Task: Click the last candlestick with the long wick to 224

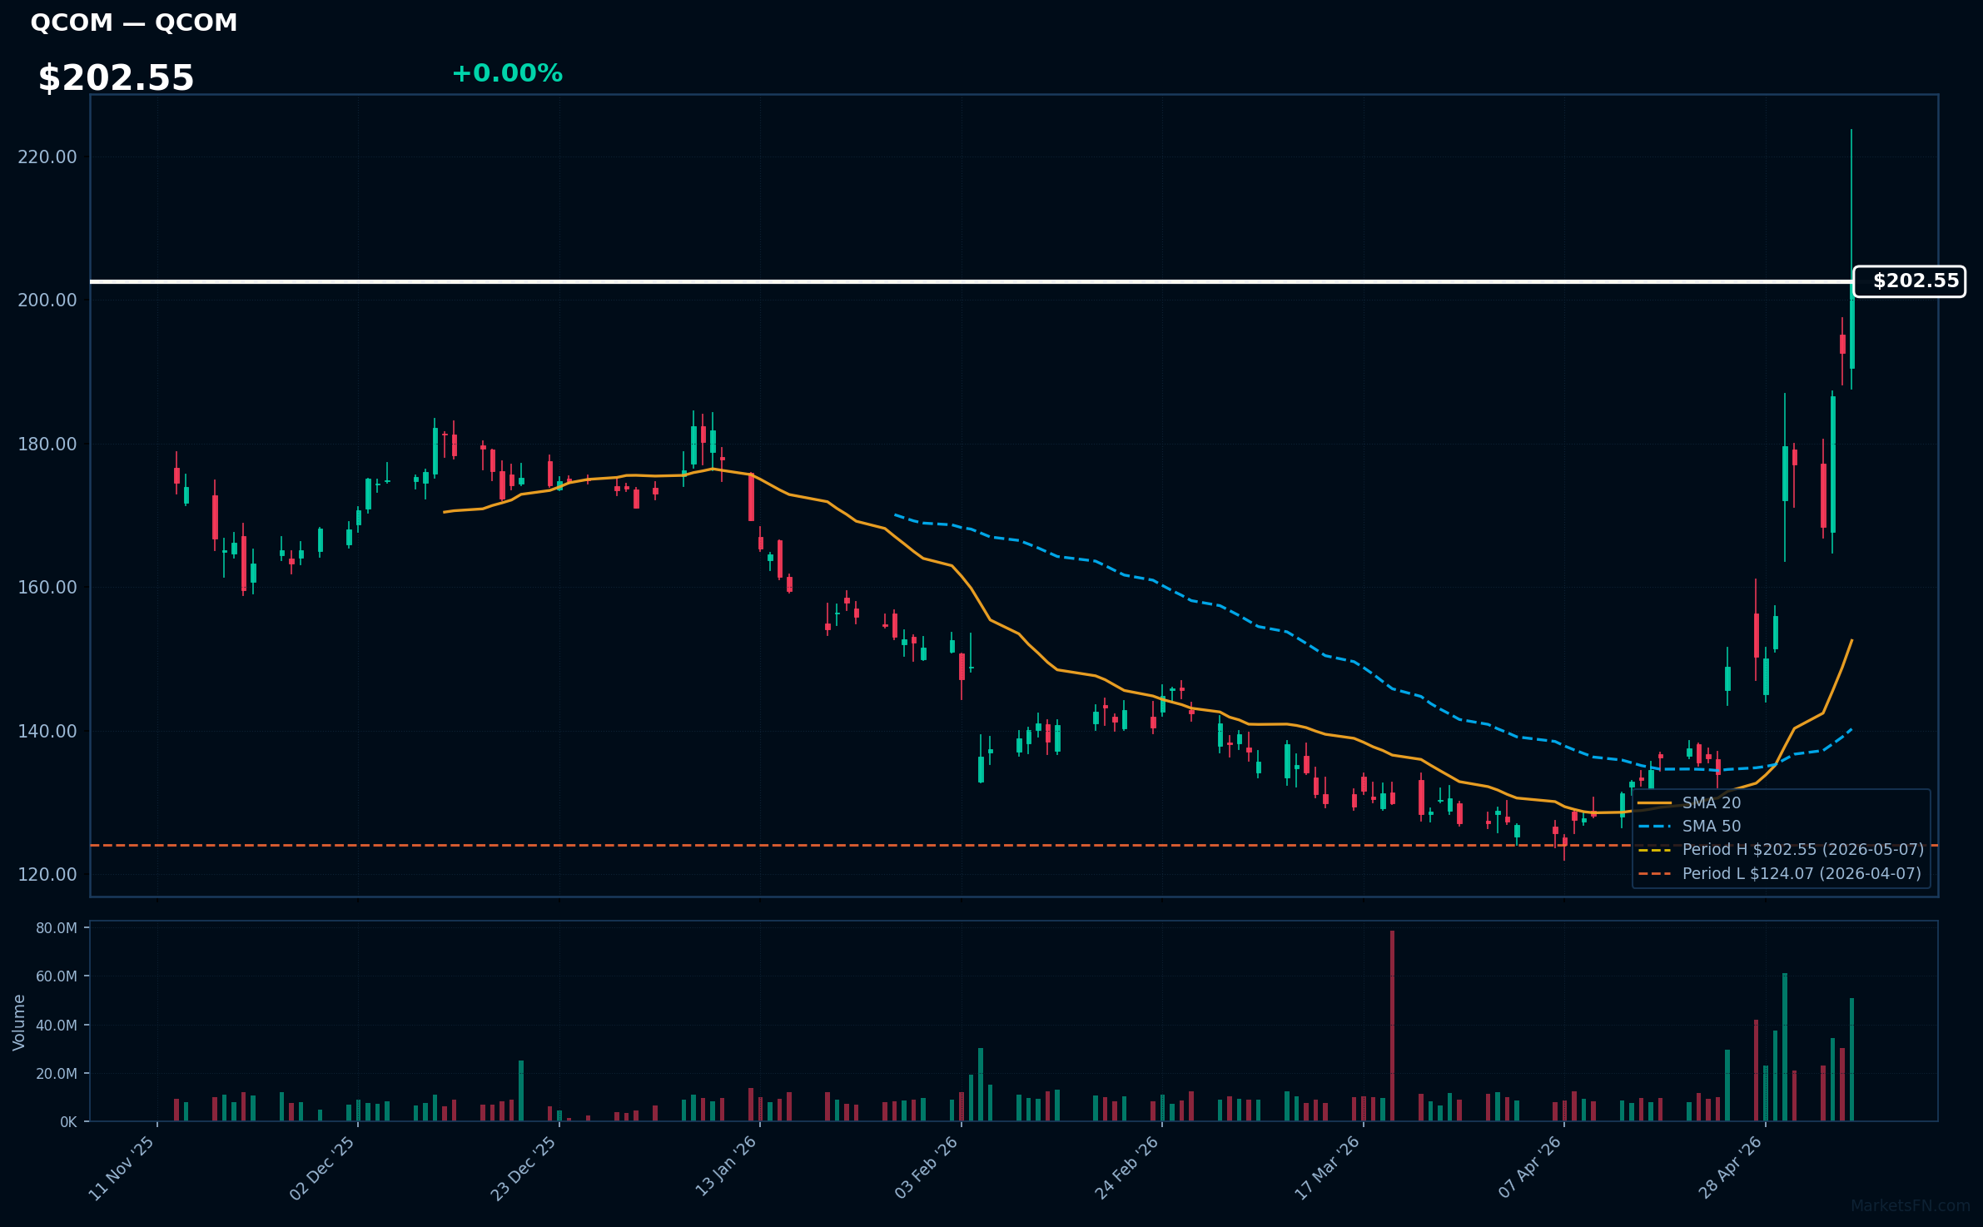Action: click(1851, 259)
